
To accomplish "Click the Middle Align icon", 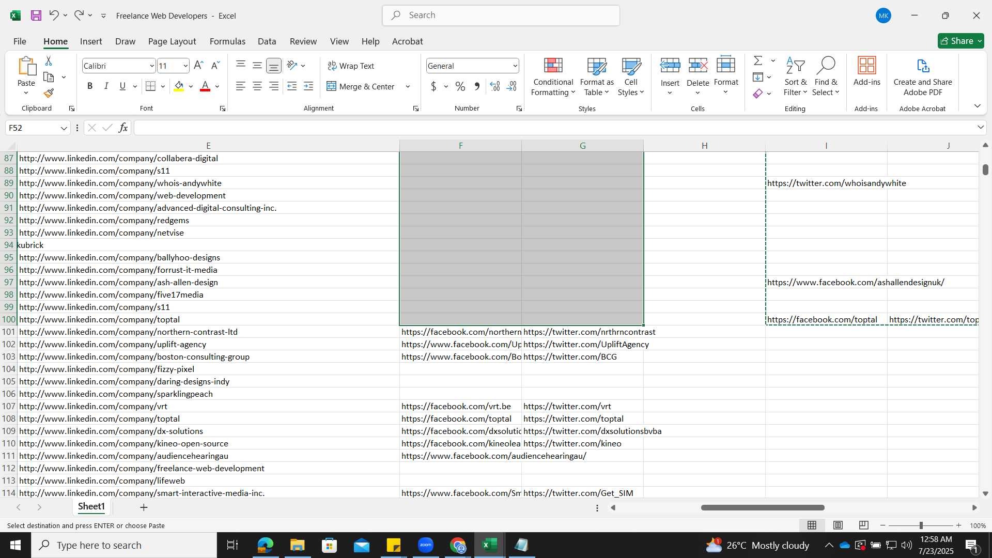I will click(x=257, y=65).
